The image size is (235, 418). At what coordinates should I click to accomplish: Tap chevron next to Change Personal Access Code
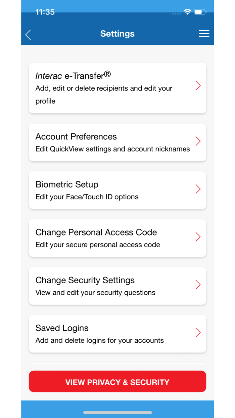coord(198,237)
